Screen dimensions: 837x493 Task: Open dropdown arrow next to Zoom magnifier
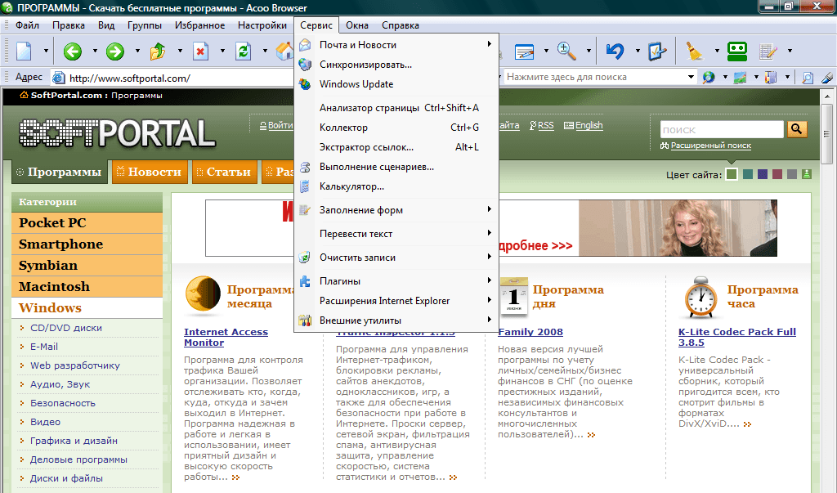(589, 52)
